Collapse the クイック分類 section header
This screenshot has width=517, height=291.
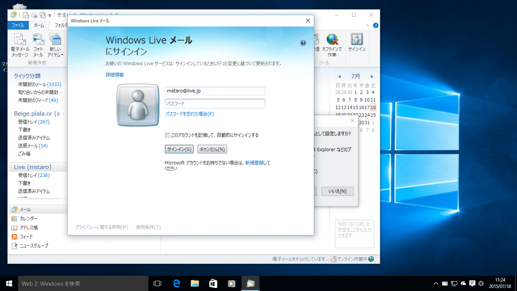(x=27, y=76)
